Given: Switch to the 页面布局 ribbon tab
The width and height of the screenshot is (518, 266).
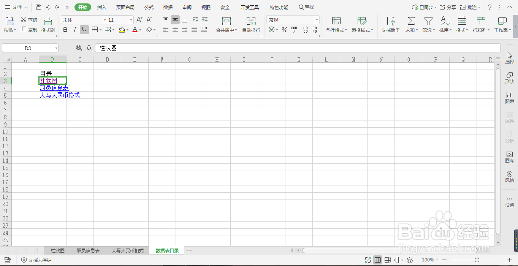Looking at the screenshot, I should [125, 7].
